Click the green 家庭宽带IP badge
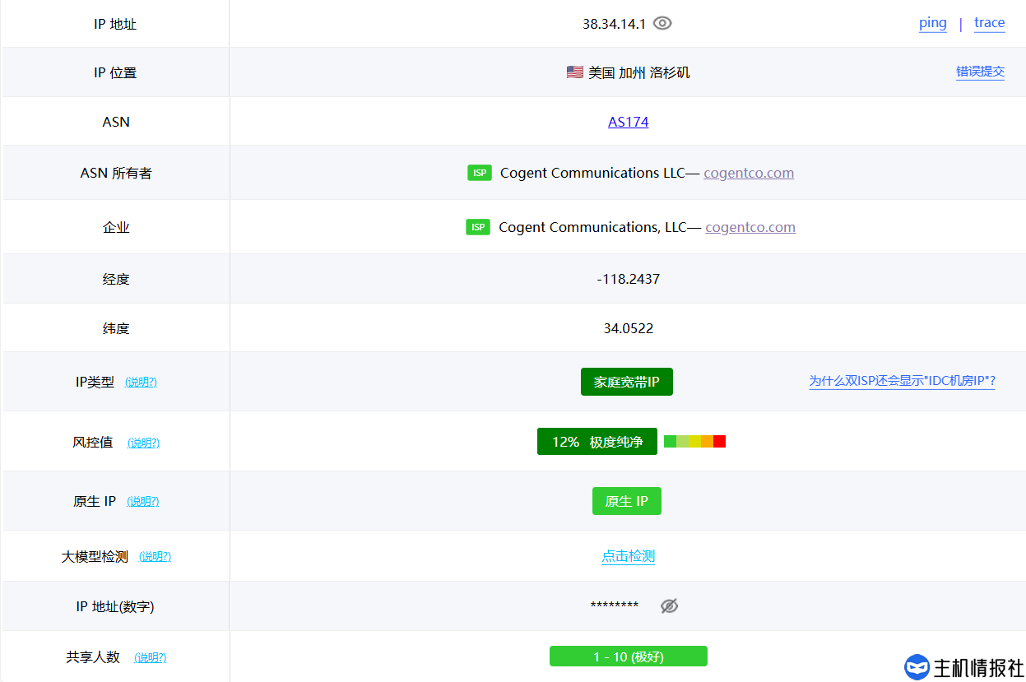 626,382
